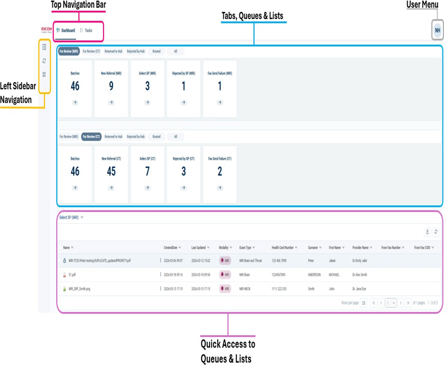
Task: Open the add-widget grid icon in left sidebar
Action: 44,74
